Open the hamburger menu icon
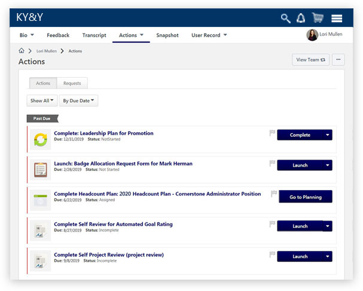363x291 pixels. tap(337, 19)
